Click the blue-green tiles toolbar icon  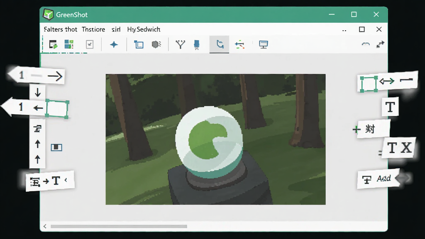[x=69, y=44]
